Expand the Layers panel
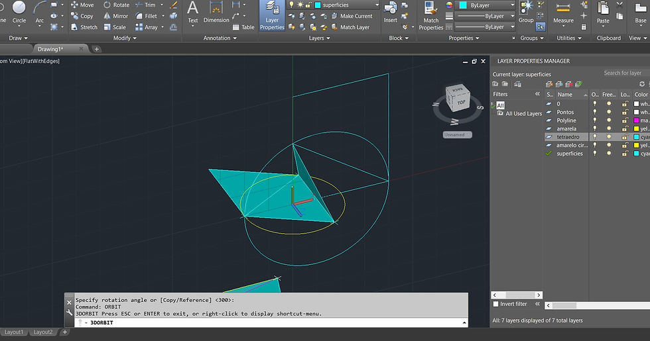 coord(319,38)
